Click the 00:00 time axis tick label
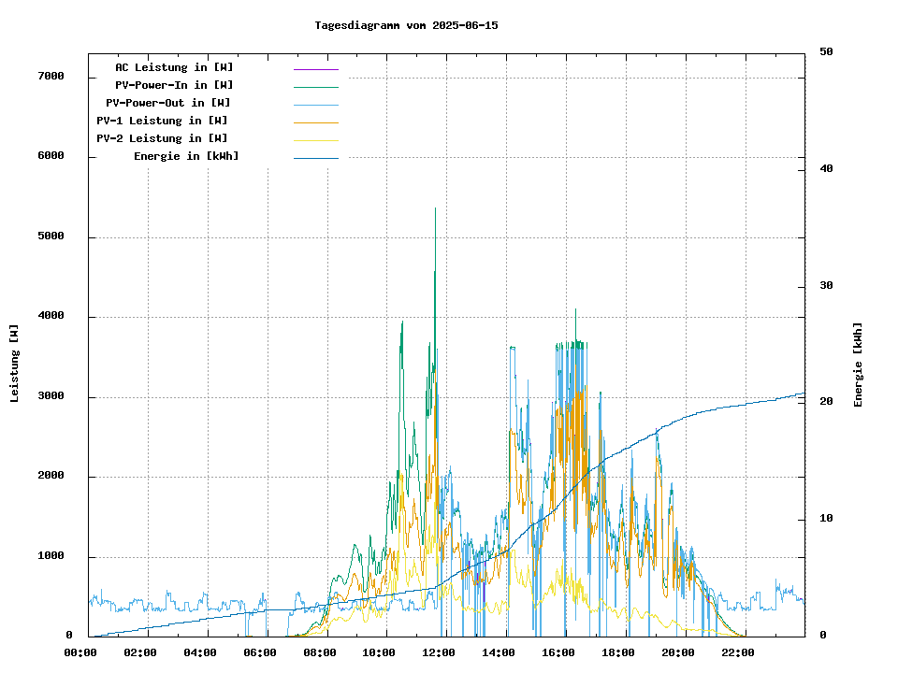Viewport: 898px width, 673px height. click(x=80, y=652)
